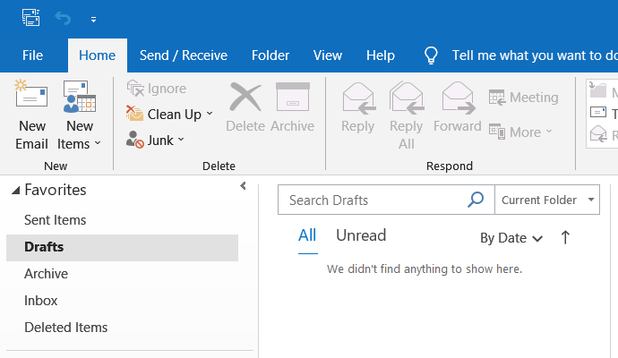
Task: Reverse sort order with the up arrow
Action: click(x=565, y=237)
